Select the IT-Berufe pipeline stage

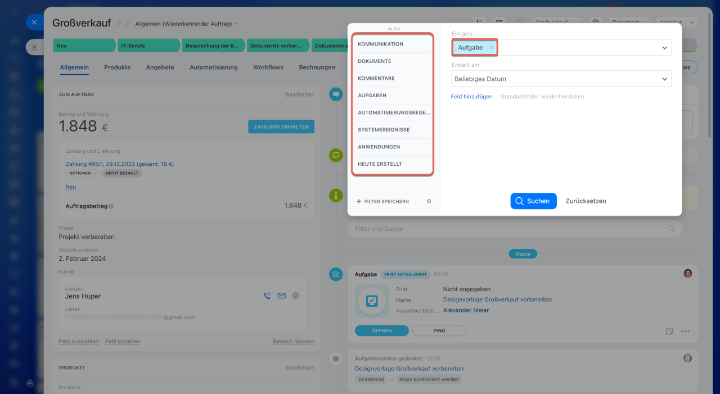[149, 46]
